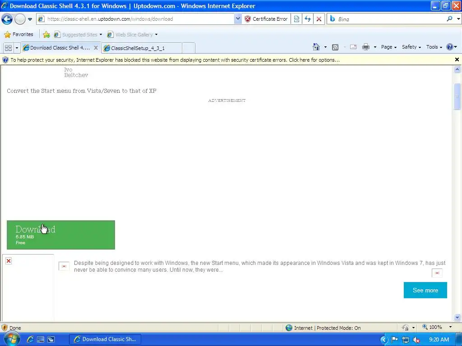Screen dimensions: 462x346
Task: Click the security information bar message
Action: (x=175, y=60)
